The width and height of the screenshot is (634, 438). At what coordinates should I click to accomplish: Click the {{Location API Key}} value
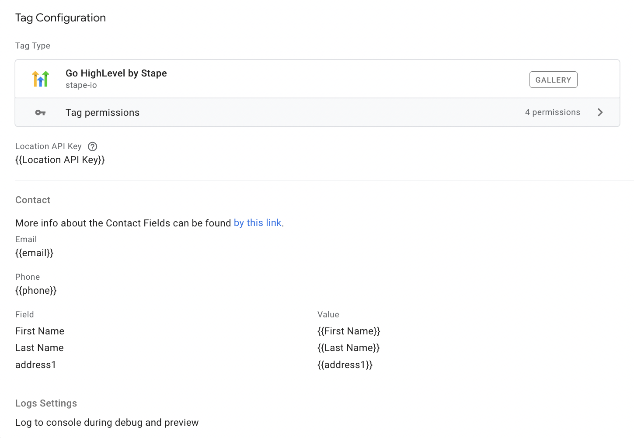pos(60,160)
